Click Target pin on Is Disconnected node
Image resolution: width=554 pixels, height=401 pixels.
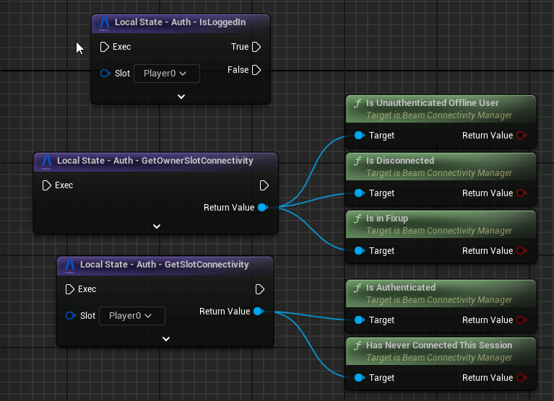click(359, 193)
